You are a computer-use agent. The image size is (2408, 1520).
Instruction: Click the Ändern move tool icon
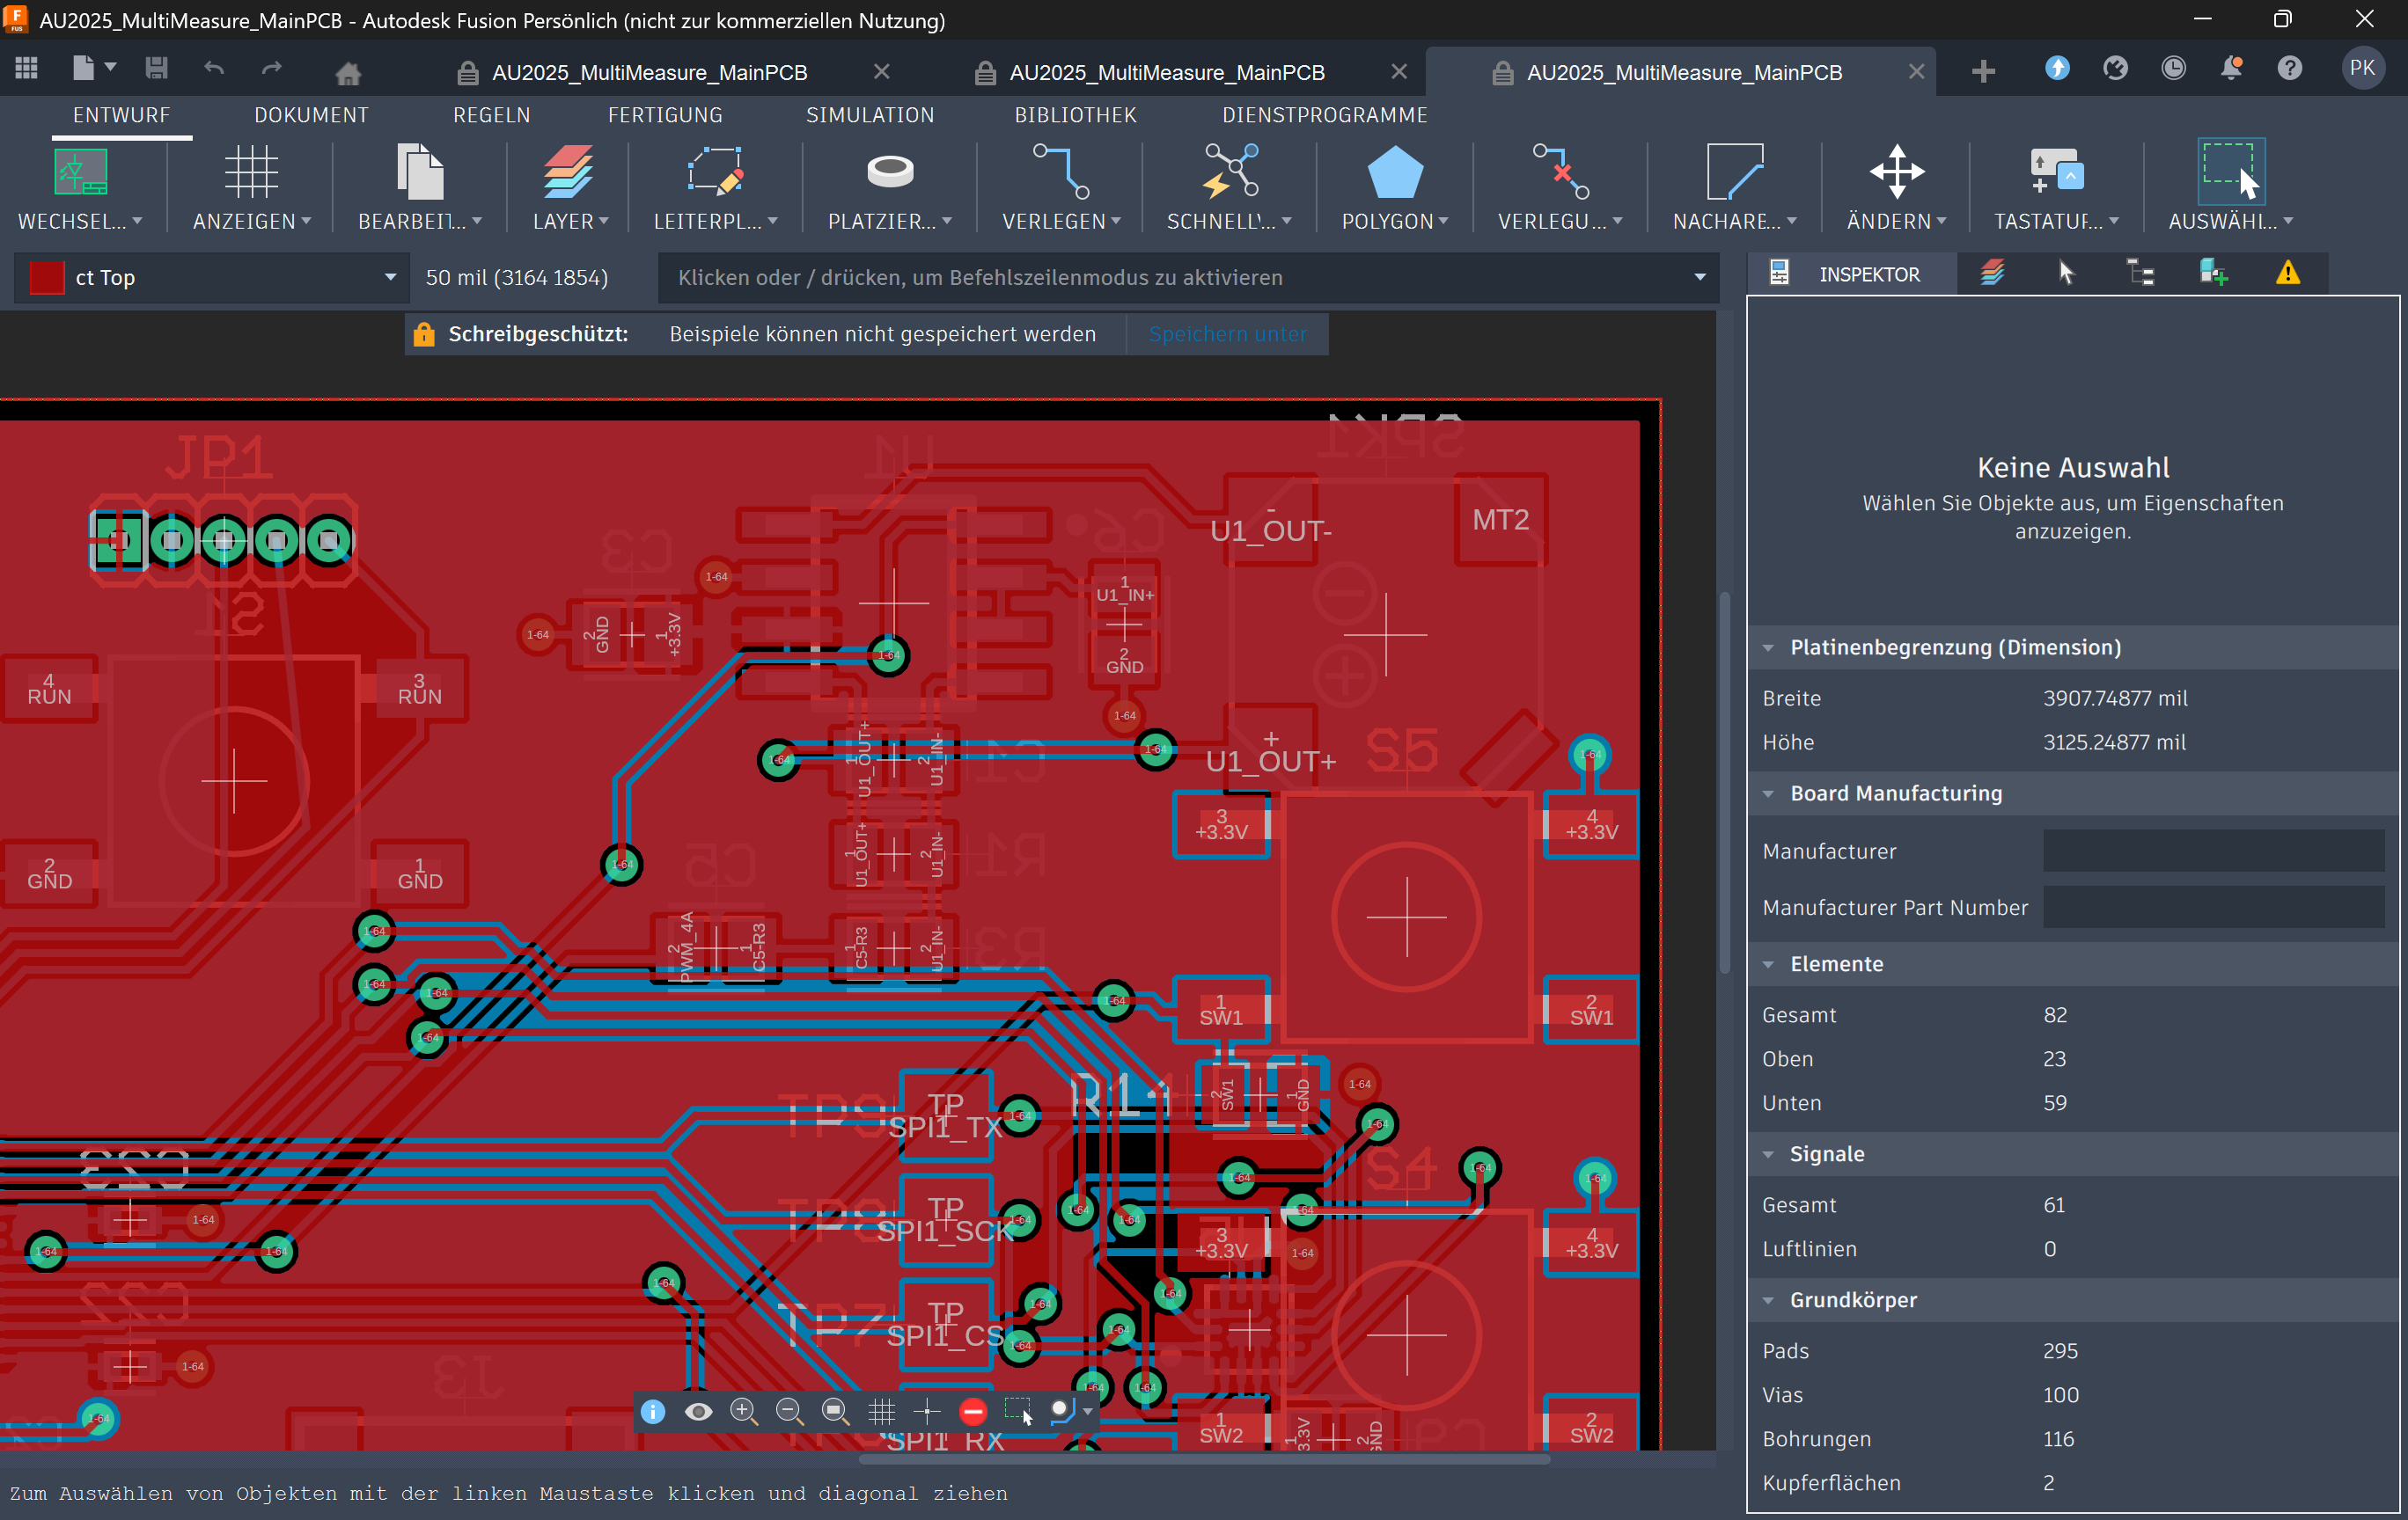click(1896, 172)
